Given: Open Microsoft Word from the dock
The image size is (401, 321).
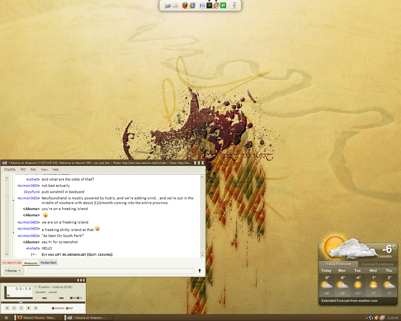Looking at the screenshot, I should tap(202, 5).
